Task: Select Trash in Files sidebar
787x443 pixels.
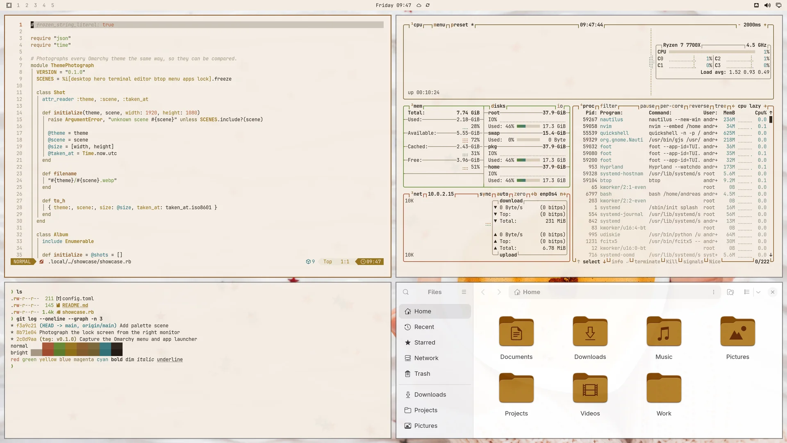Action: click(x=435, y=374)
